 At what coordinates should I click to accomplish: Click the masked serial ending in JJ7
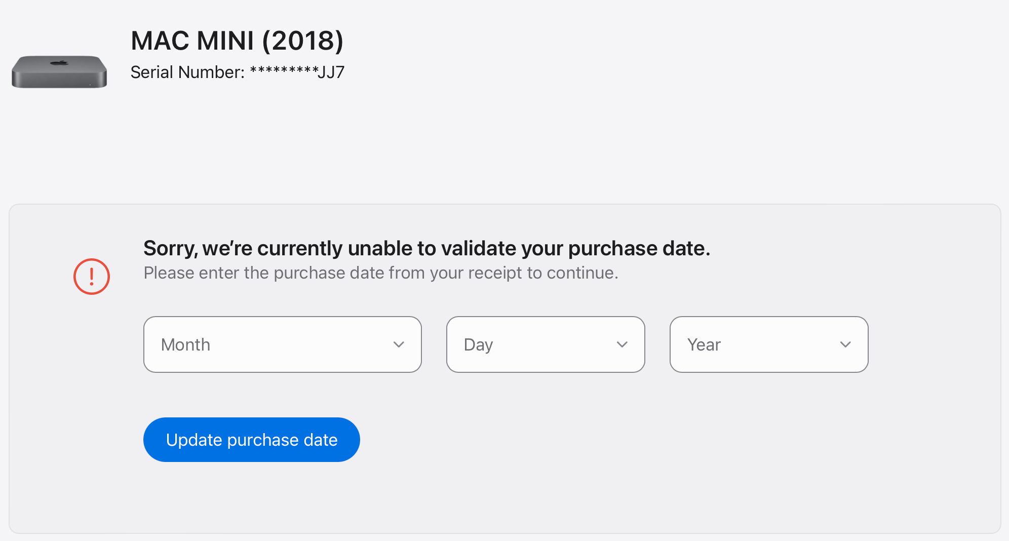click(297, 72)
